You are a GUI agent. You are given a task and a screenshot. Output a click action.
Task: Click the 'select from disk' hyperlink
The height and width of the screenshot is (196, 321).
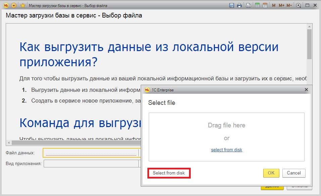coord(226,150)
